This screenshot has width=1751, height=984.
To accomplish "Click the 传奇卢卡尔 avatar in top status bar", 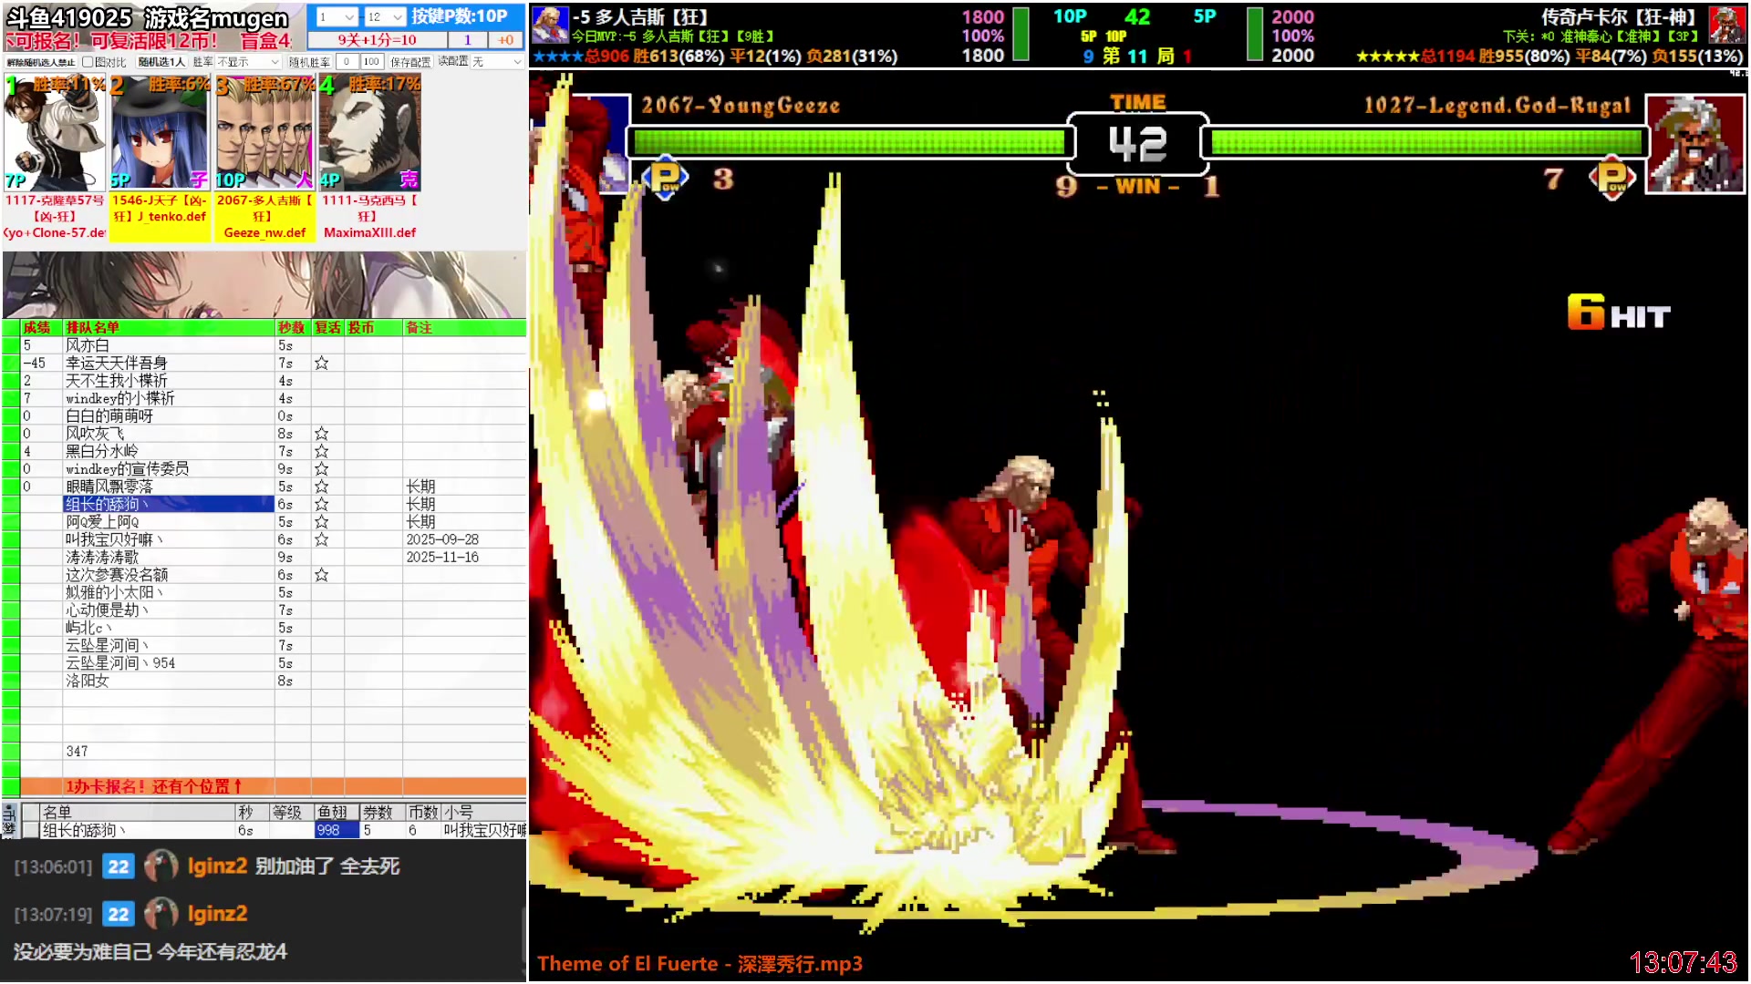I will pos(1726,25).
